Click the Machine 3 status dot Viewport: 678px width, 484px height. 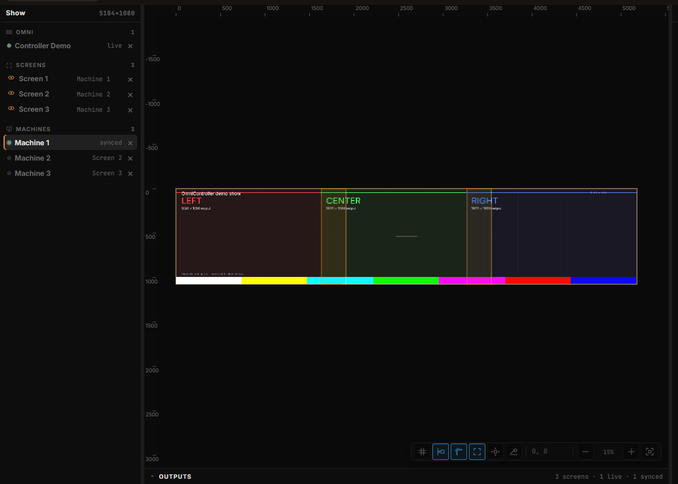click(9, 173)
